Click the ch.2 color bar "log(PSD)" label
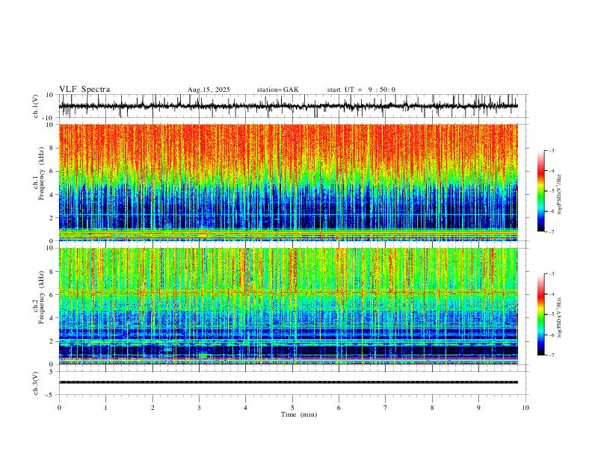 [x=559, y=318]
